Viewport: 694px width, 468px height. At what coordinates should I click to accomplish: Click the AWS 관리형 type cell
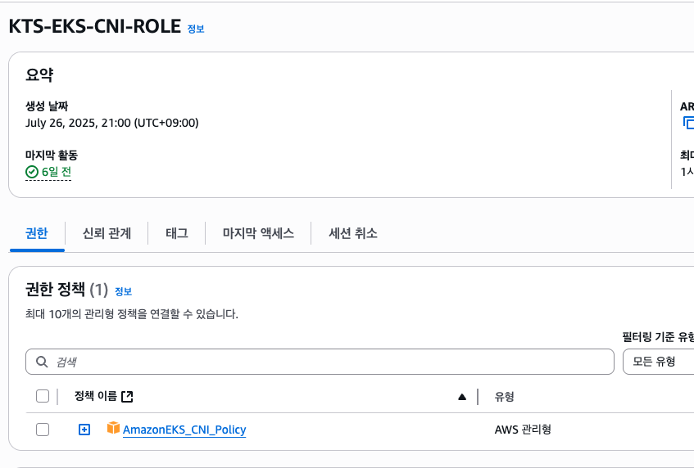tap(523, 430)
